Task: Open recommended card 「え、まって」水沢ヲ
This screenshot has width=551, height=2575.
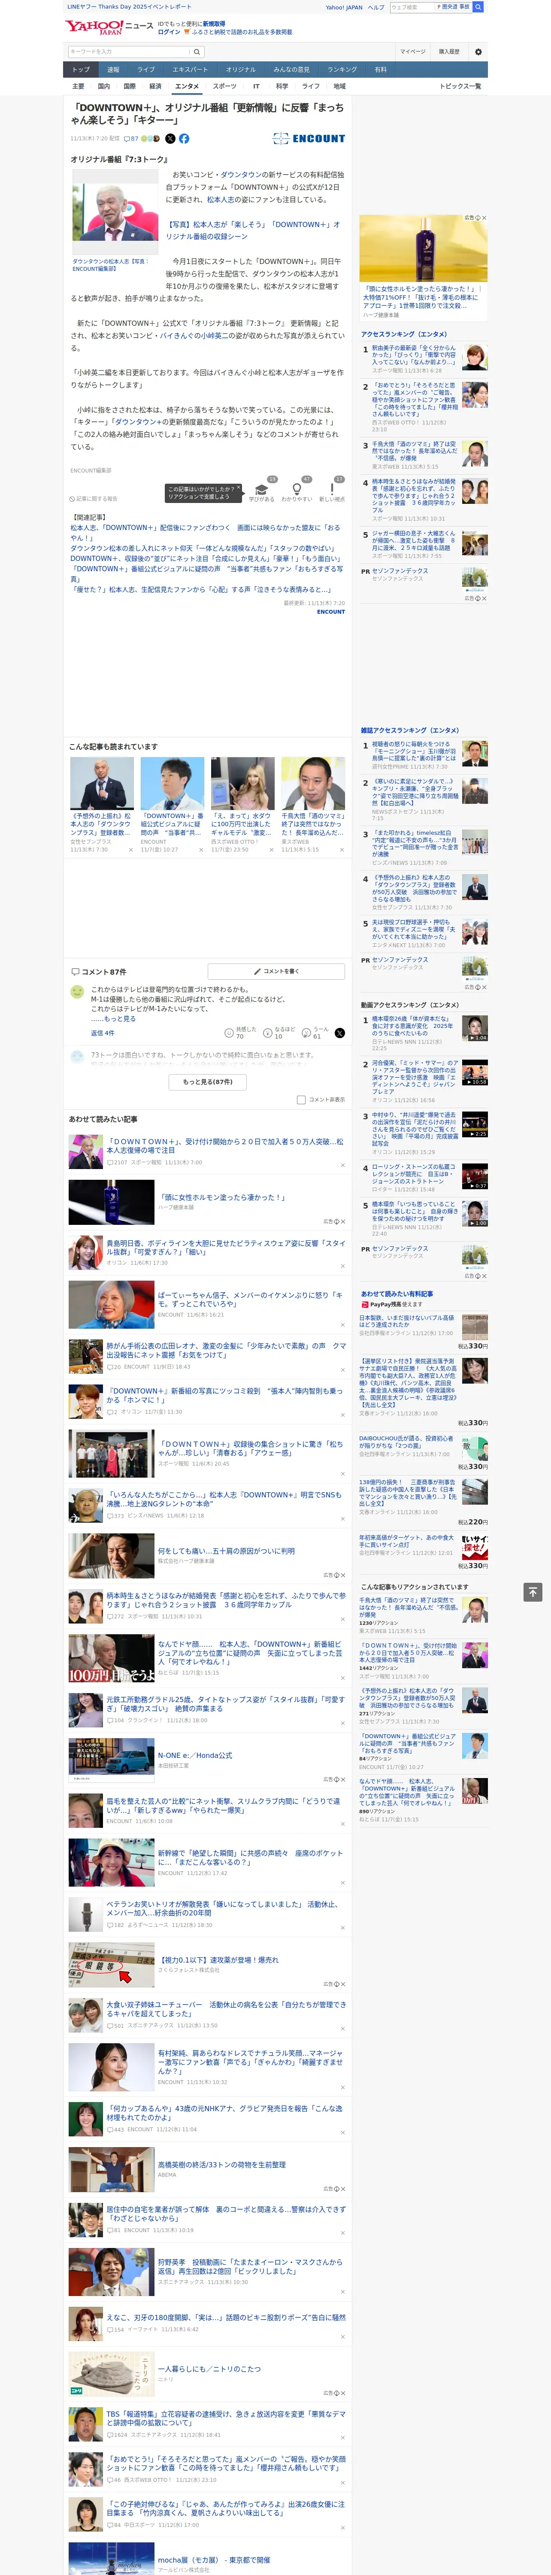Action: click(242, 805)
